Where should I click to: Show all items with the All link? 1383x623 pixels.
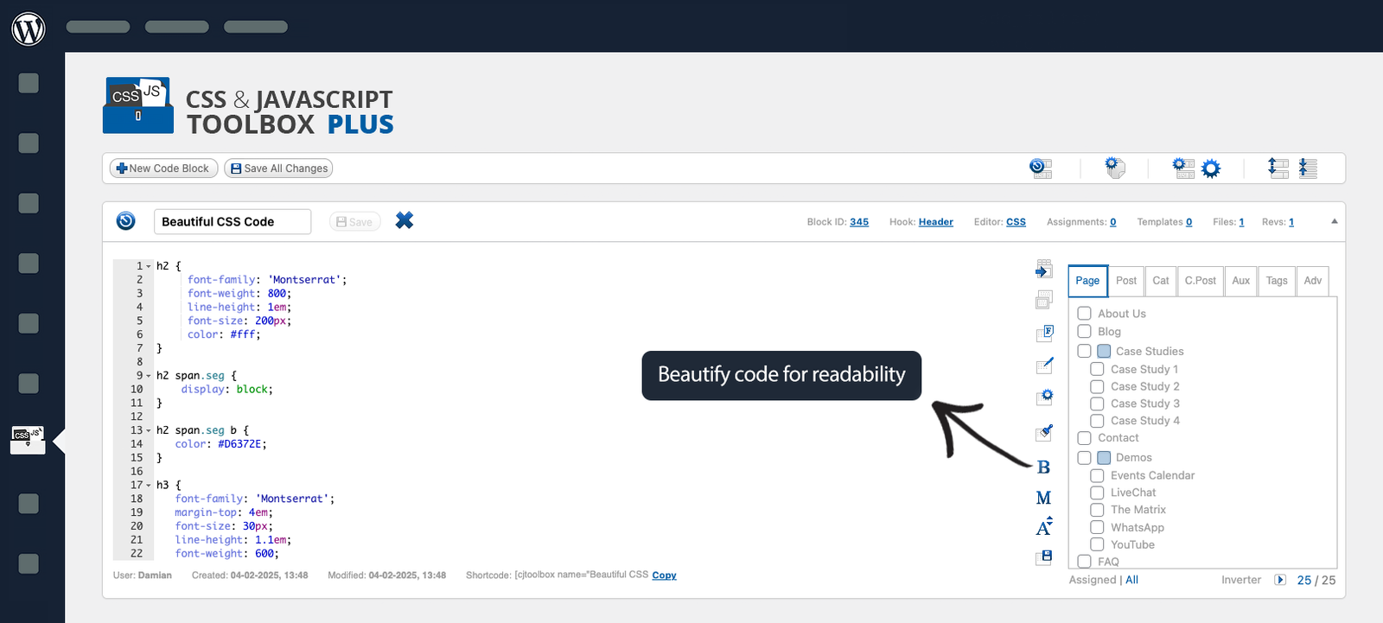(x=1132, y=580)
